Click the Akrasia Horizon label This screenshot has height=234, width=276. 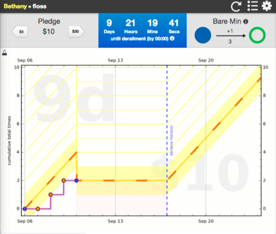(x=171, y=141)
